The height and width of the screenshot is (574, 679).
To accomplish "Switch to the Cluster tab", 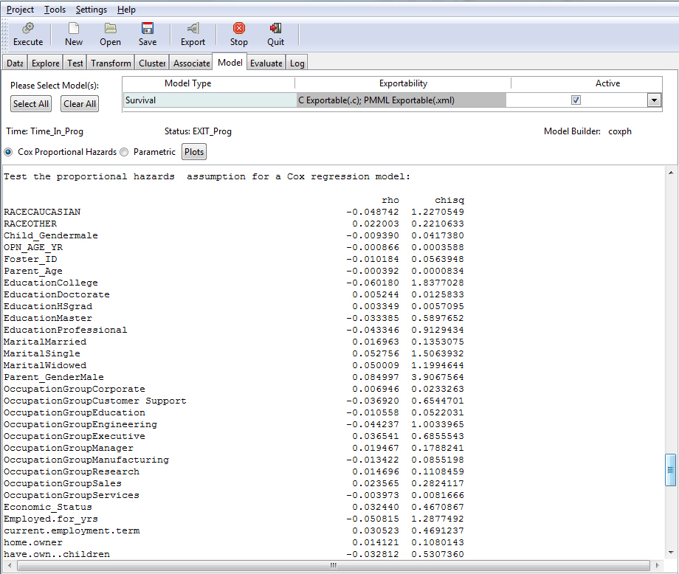I will pos(152,63).
